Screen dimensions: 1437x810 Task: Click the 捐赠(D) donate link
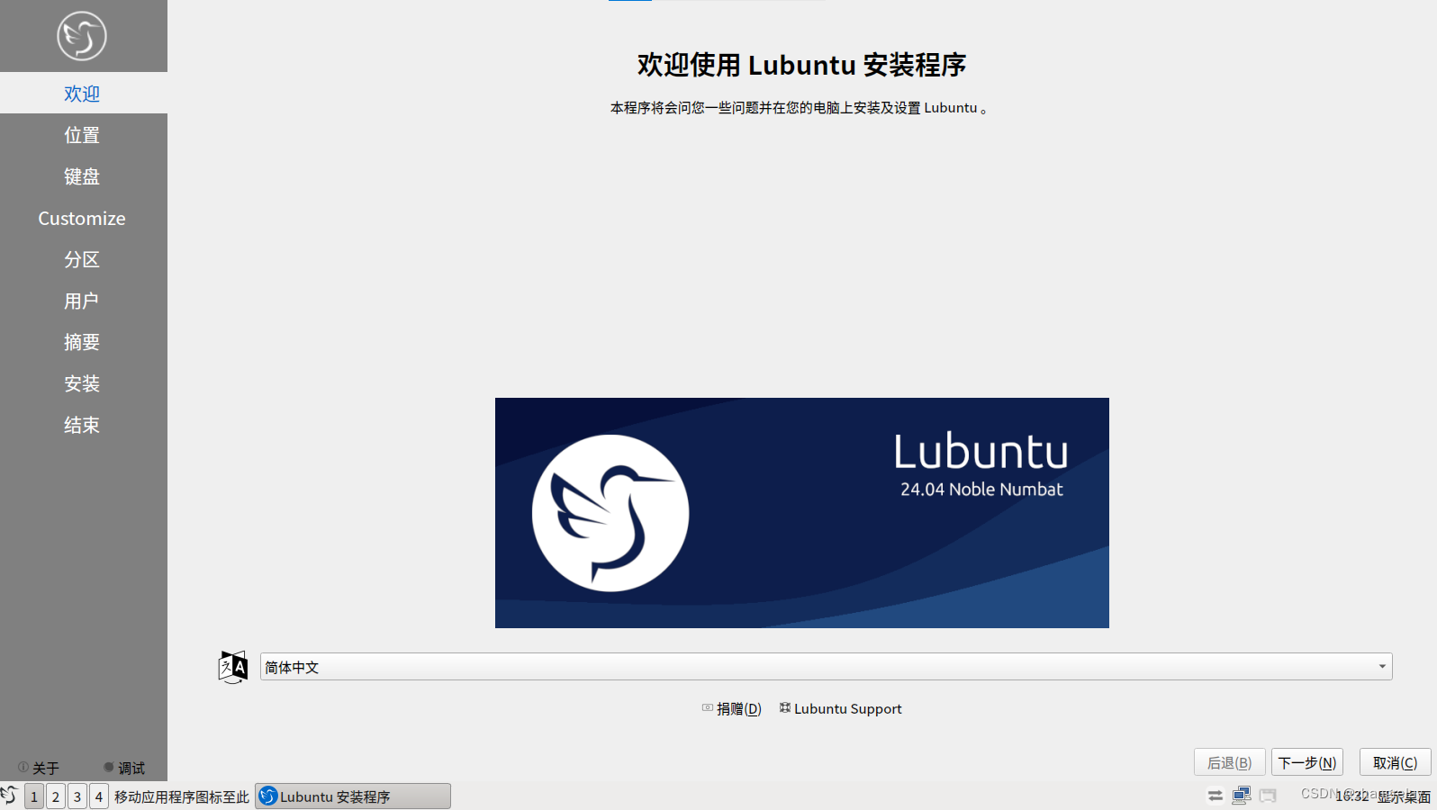pos(732,709)
